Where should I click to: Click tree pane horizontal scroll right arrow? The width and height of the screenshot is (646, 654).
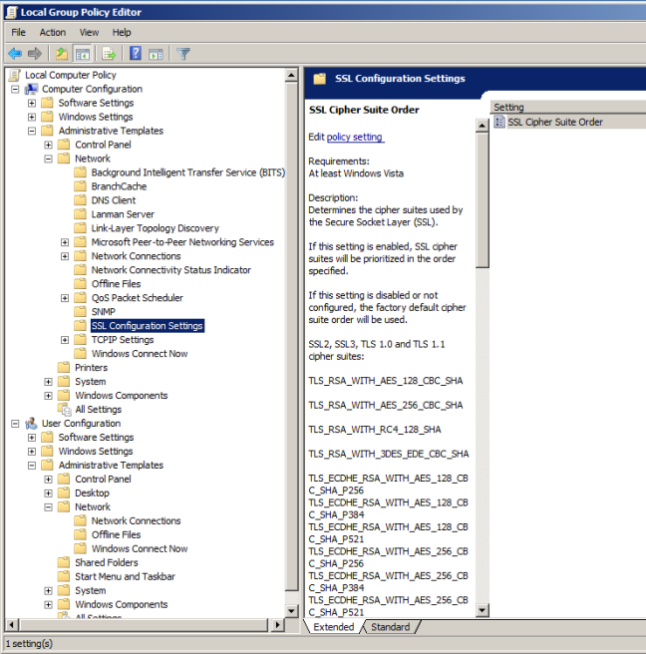(277, 625)
